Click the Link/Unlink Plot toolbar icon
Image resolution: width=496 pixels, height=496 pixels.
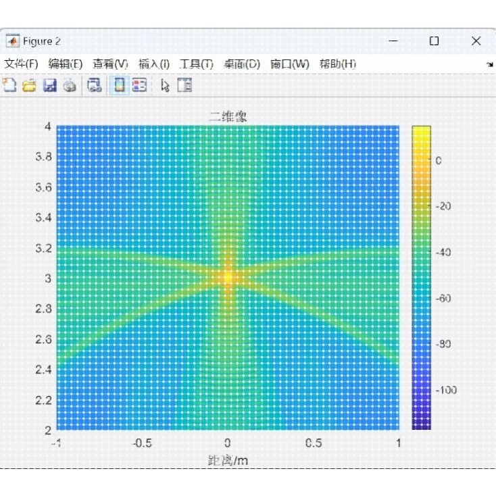tap(94, 85)
